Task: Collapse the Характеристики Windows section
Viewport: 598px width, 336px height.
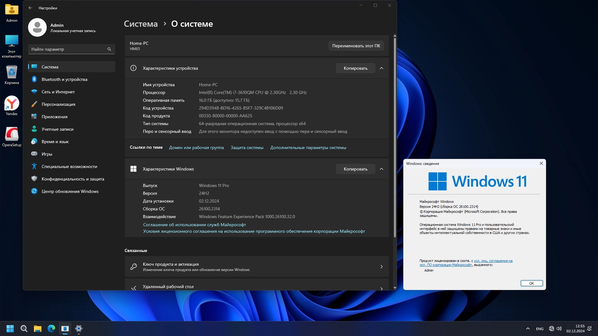Action: tap(382, 169)
